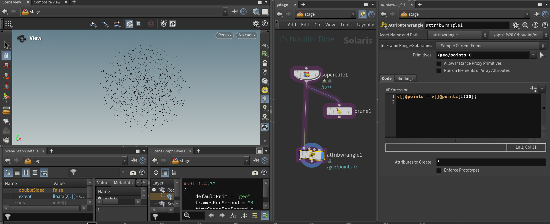Expand the Frame Range/Subframes section
Screen dimensions: 550x224
(x=382, y=46)
